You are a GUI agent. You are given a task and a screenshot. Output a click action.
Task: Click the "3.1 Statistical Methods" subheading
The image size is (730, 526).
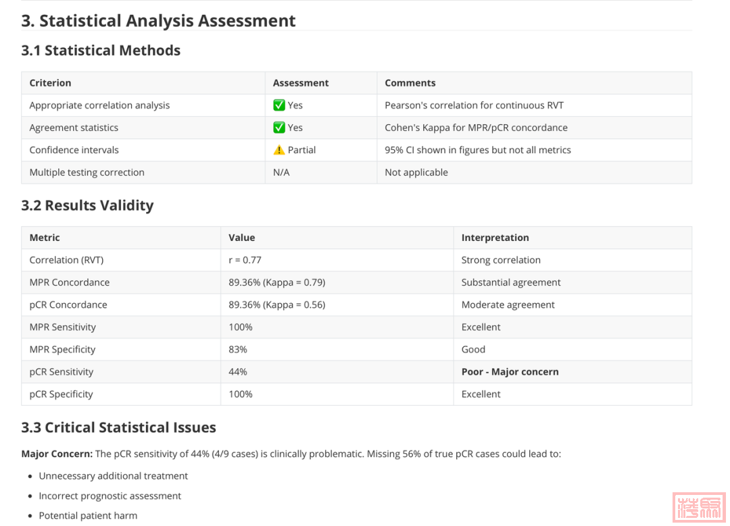coord(101,51)
